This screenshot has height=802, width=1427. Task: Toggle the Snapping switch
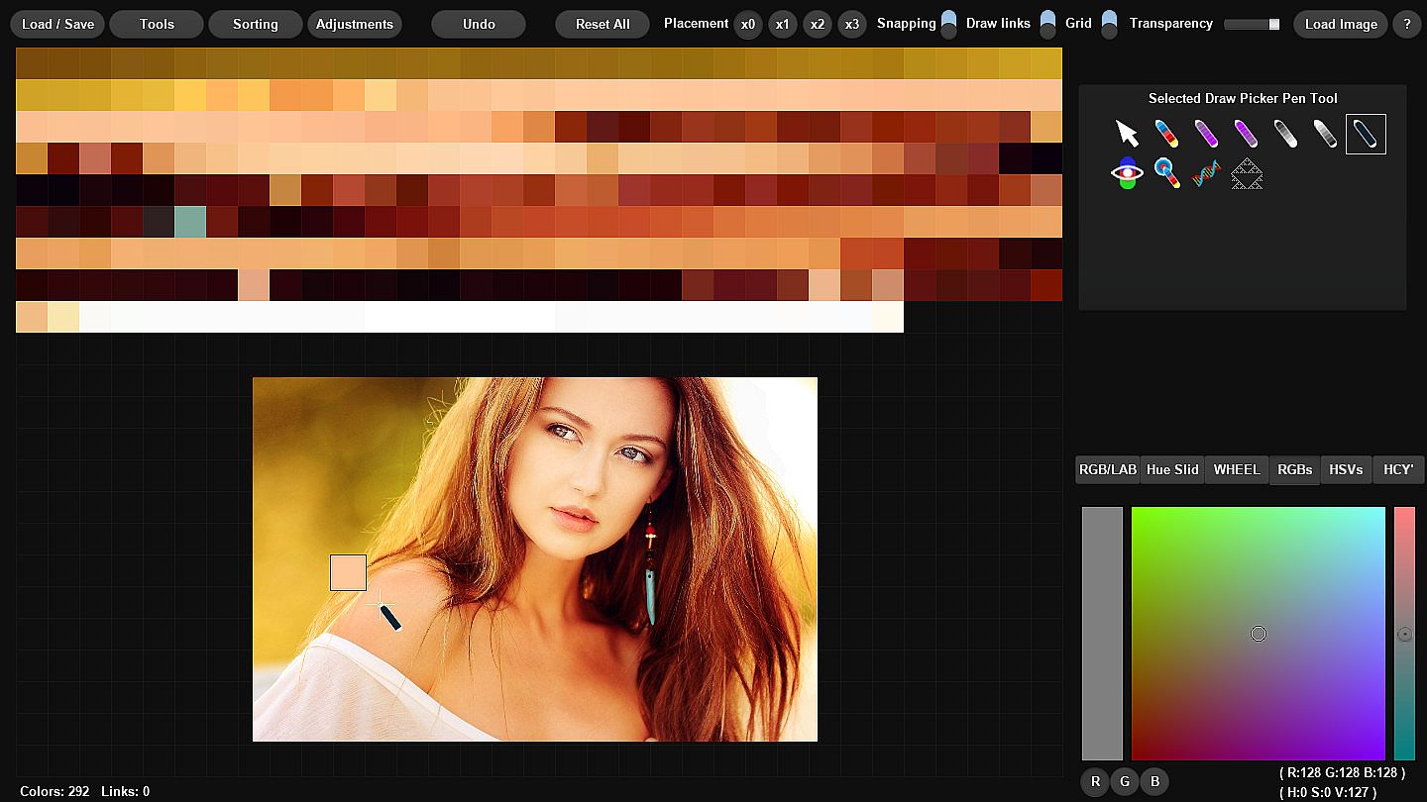(948, 24)
